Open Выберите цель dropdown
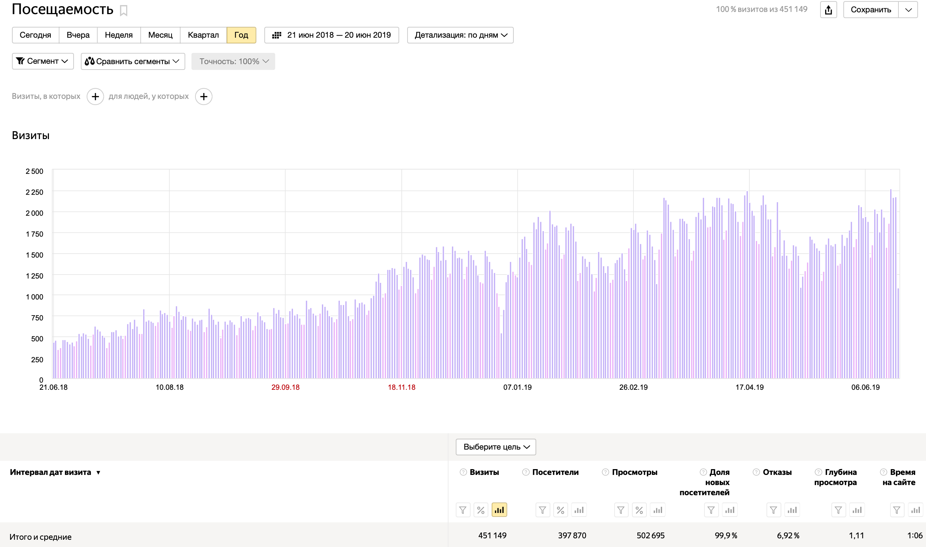 pos(496,447)
